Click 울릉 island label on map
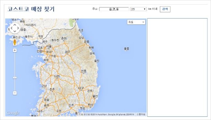 126,49
